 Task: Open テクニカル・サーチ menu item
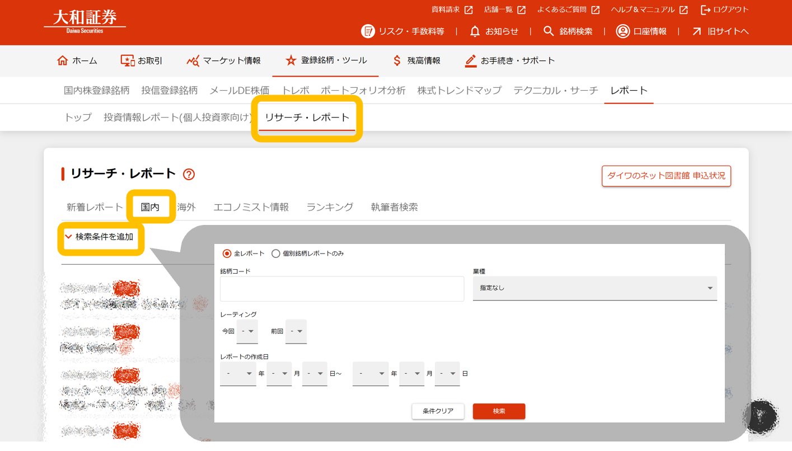pyautogui.click(x=556, y=91)
